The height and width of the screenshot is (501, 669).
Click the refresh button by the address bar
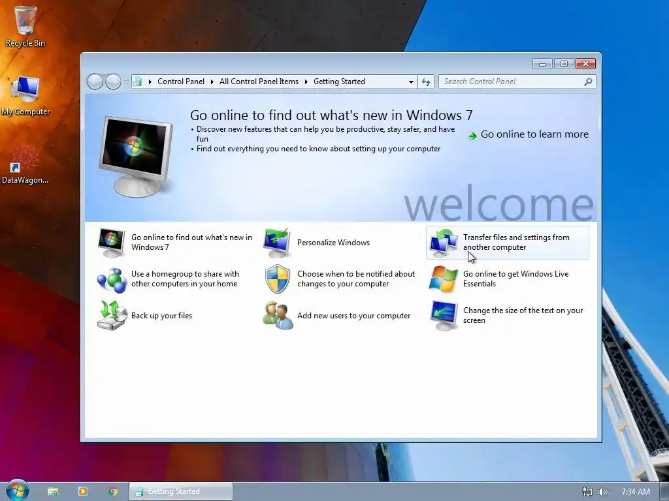click(x=426, y=82)
